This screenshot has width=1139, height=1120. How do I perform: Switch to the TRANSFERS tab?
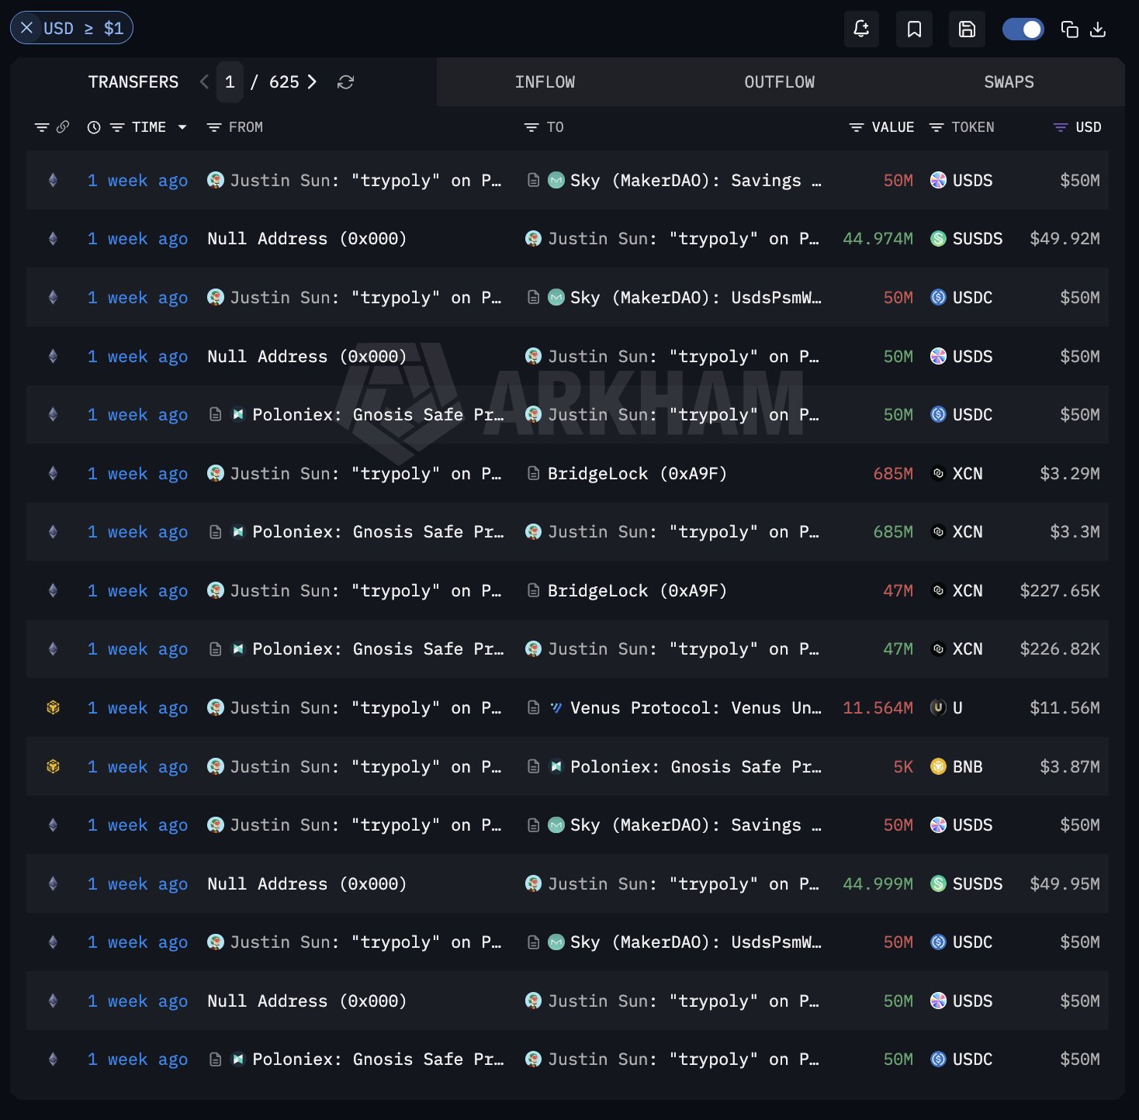tap(133, 81)
